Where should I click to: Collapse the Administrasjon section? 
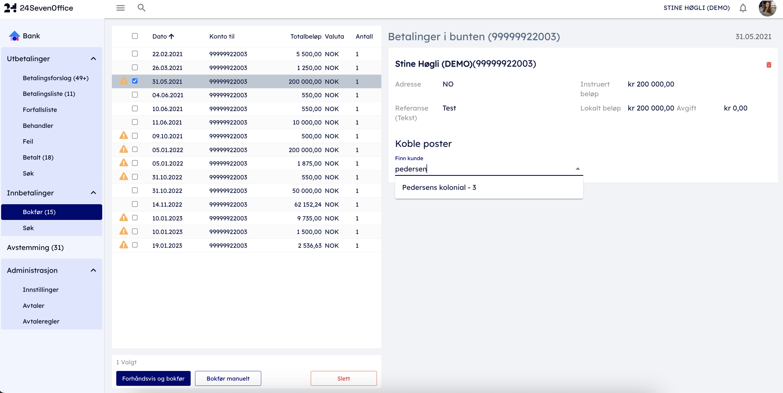coord(93,270)
